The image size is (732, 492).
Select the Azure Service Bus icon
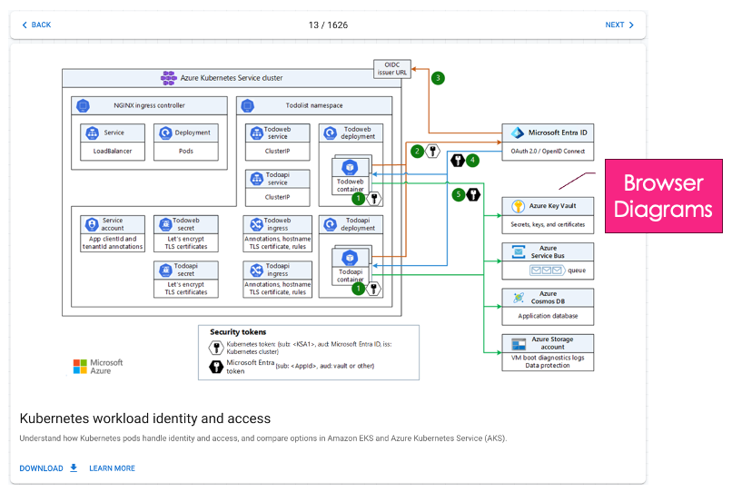point(519,251)
